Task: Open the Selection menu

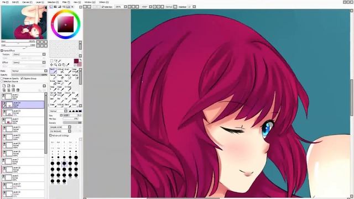Action: click(53, 2)
